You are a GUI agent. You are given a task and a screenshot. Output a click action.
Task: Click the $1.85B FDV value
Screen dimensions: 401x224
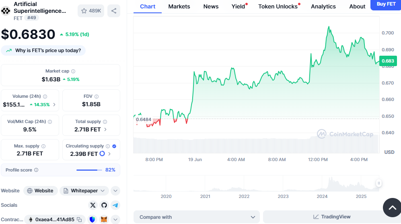pyautogui.click(x=91, y=104)
